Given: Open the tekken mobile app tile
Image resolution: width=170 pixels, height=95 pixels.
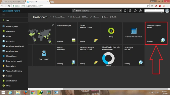Looking at the screenshot, I should tap(66, 55).
